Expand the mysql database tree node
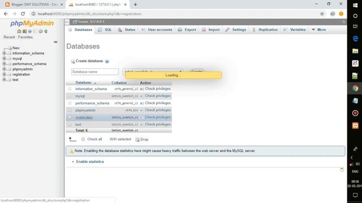The height and width of the screenshot is (203, 362). 4,59
